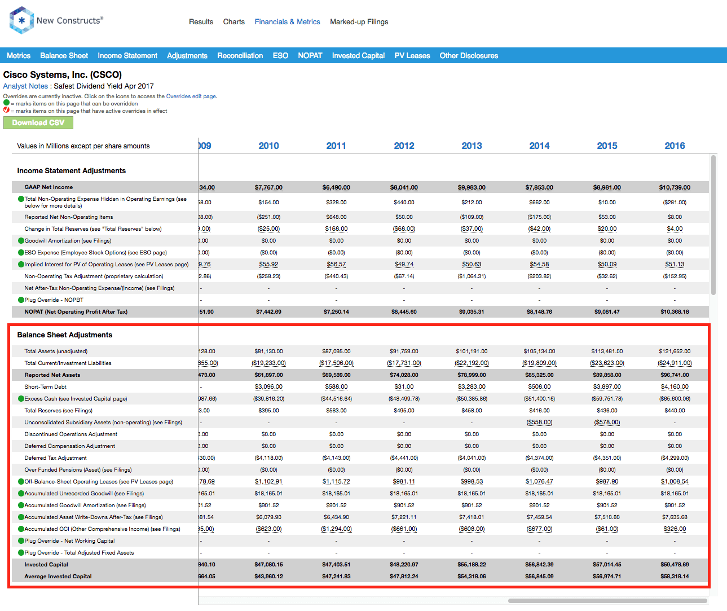Click green override dot for Plug Override - NOPBT
The width and height of the screenshot is (727, 611).
[x=21, y=300]
